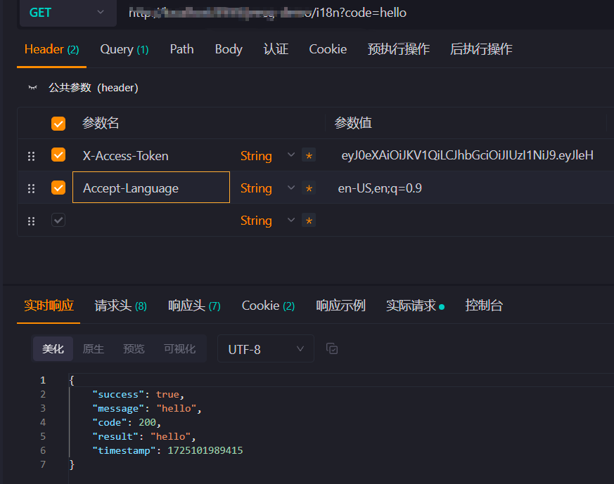The image size is (614, 484).
Task: Uncheck the X-Access-Token header parameter
Action: click(58, 155)
